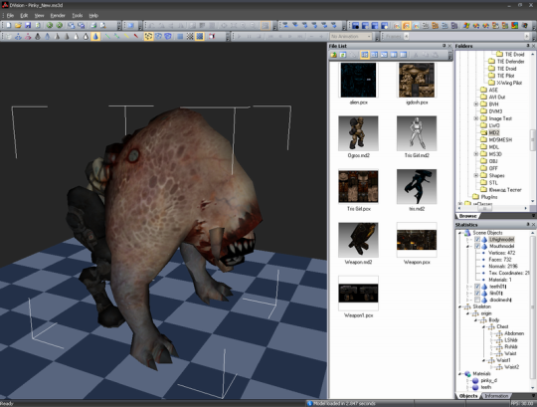Uncheck the Lthighmodel object checkbox
Screen dimensions: 537x407
[x=477, y=240]
